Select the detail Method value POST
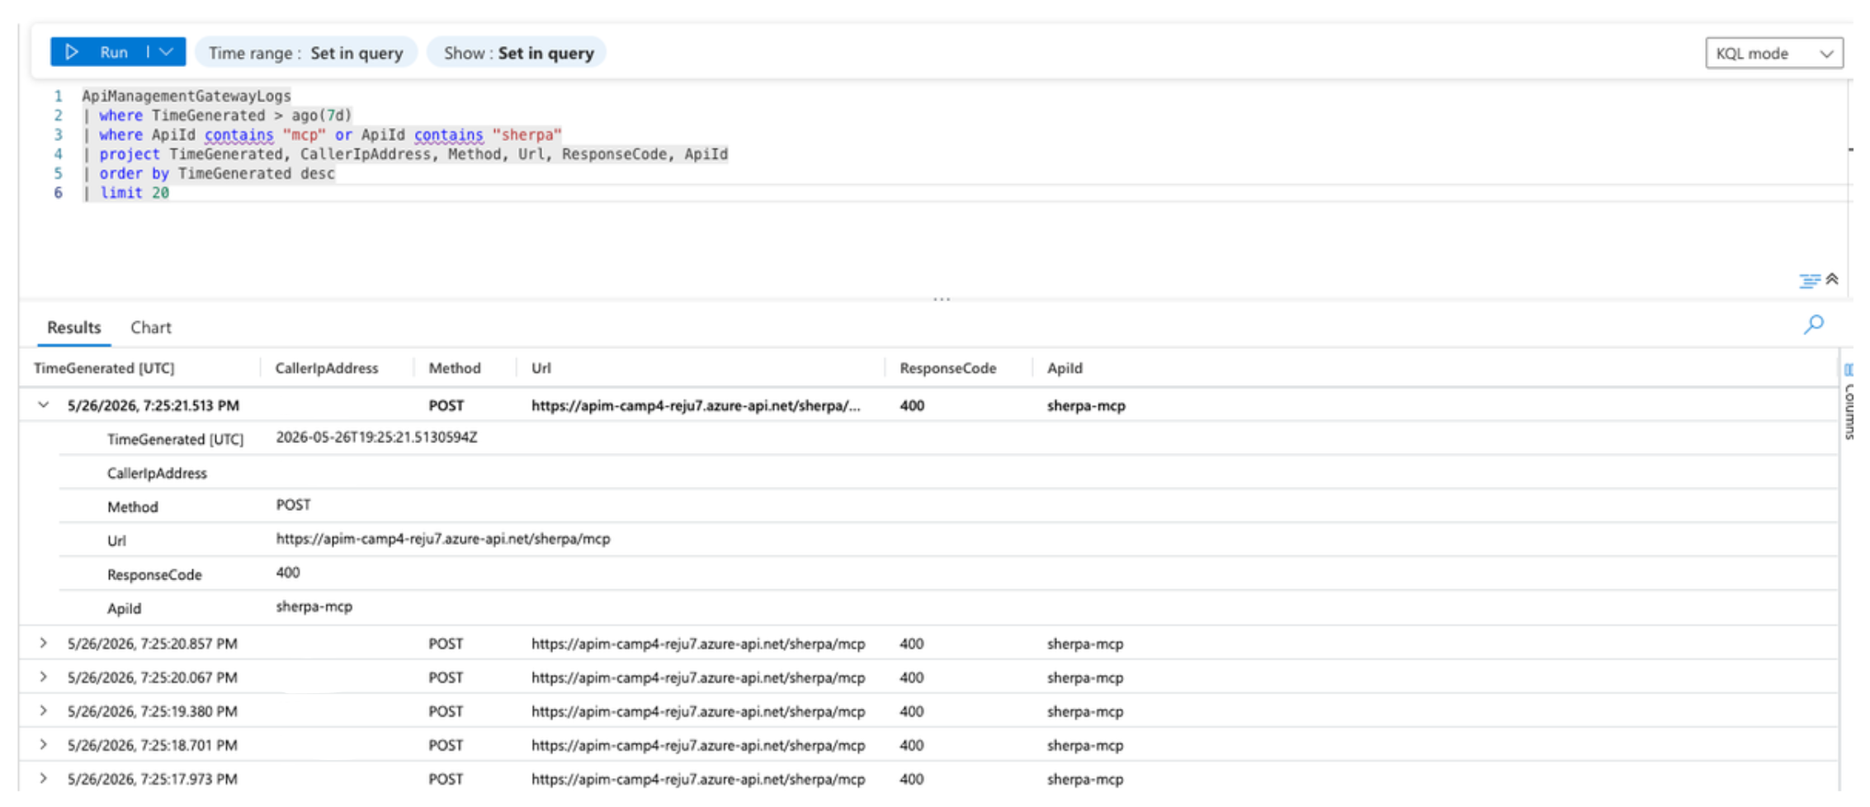The height and width of the screenshot is (807, 1870). click(293, 505)
